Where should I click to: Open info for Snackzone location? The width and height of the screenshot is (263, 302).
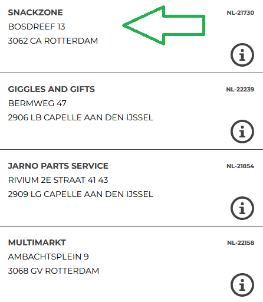242,55
